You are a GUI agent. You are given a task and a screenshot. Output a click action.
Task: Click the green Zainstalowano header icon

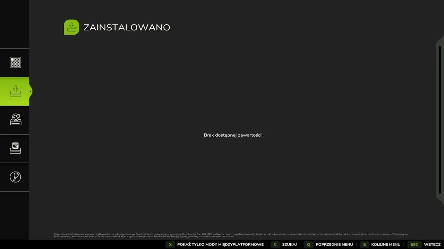pyautogui.click(x=71, y=27)
